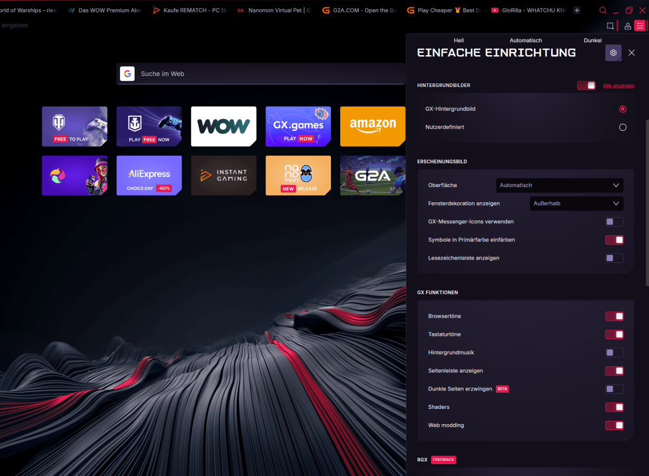Open the profile icon in the toolbar
This screenshot has width=649, height=476.
coord(627,25)
